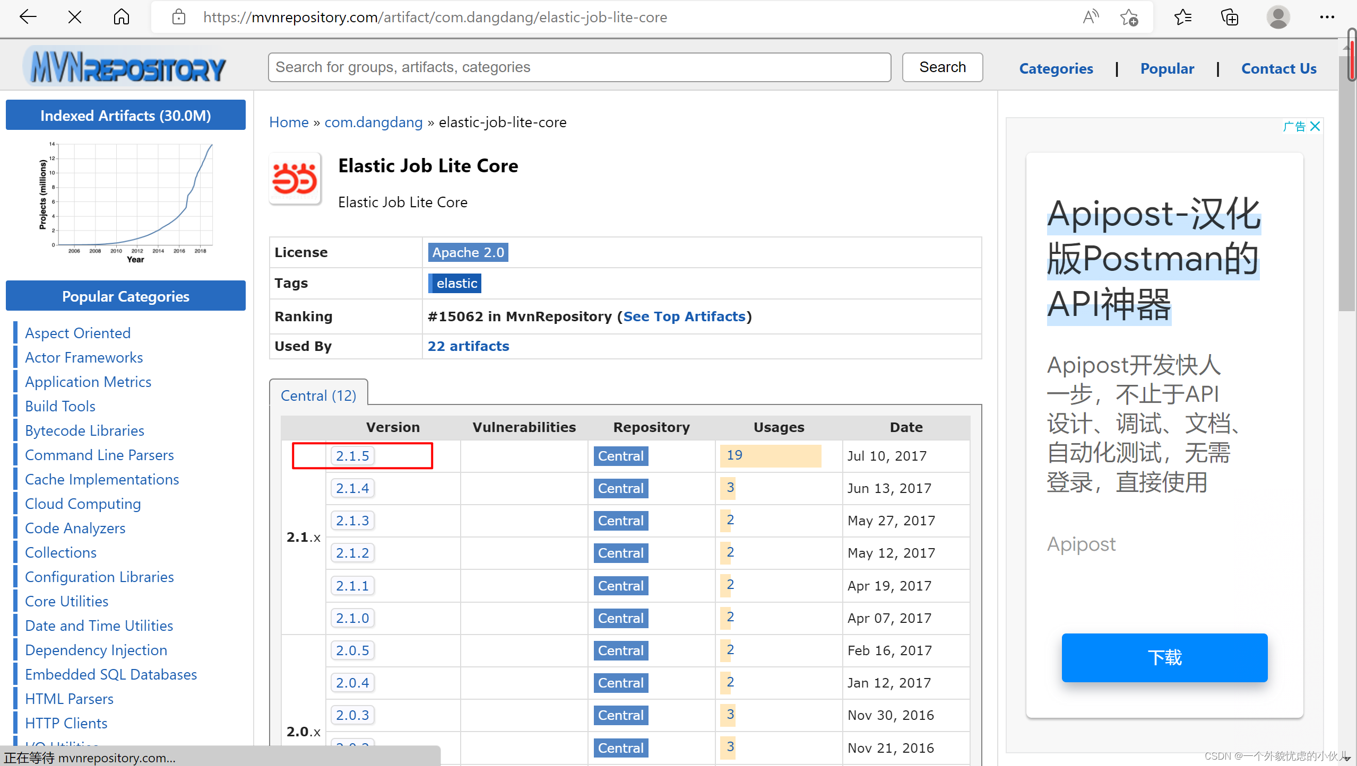Open Categories in top navigation
Screen dimensions: 1357x766
coord(1056,68)
